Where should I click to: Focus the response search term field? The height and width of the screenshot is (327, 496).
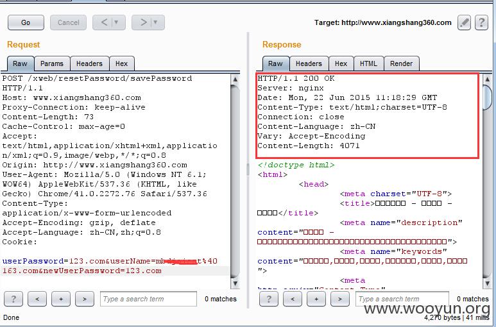click(x=402, y=299)
